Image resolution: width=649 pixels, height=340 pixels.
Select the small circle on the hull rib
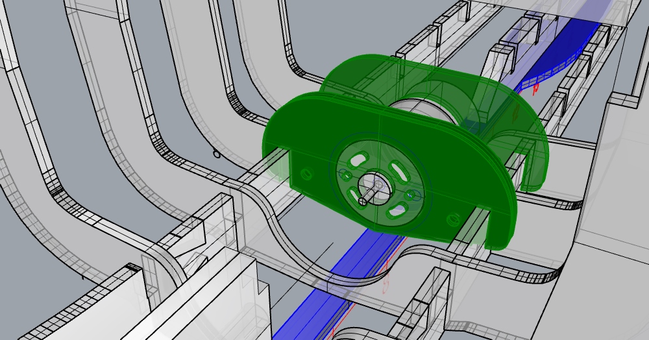coord(217,154)
